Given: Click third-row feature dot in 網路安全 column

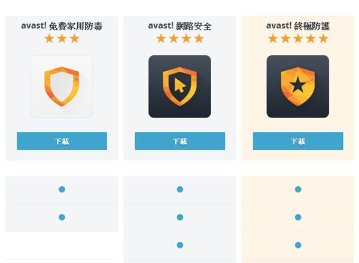Looking at the screenshot, I should [180, 245].
